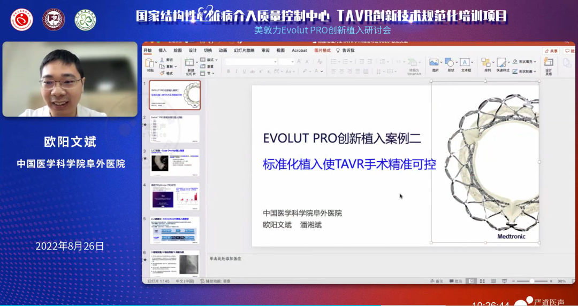This screenshot has width=578, height=306.
Task: Click the Align Left paragraph icon
Action: coord(333,72)
